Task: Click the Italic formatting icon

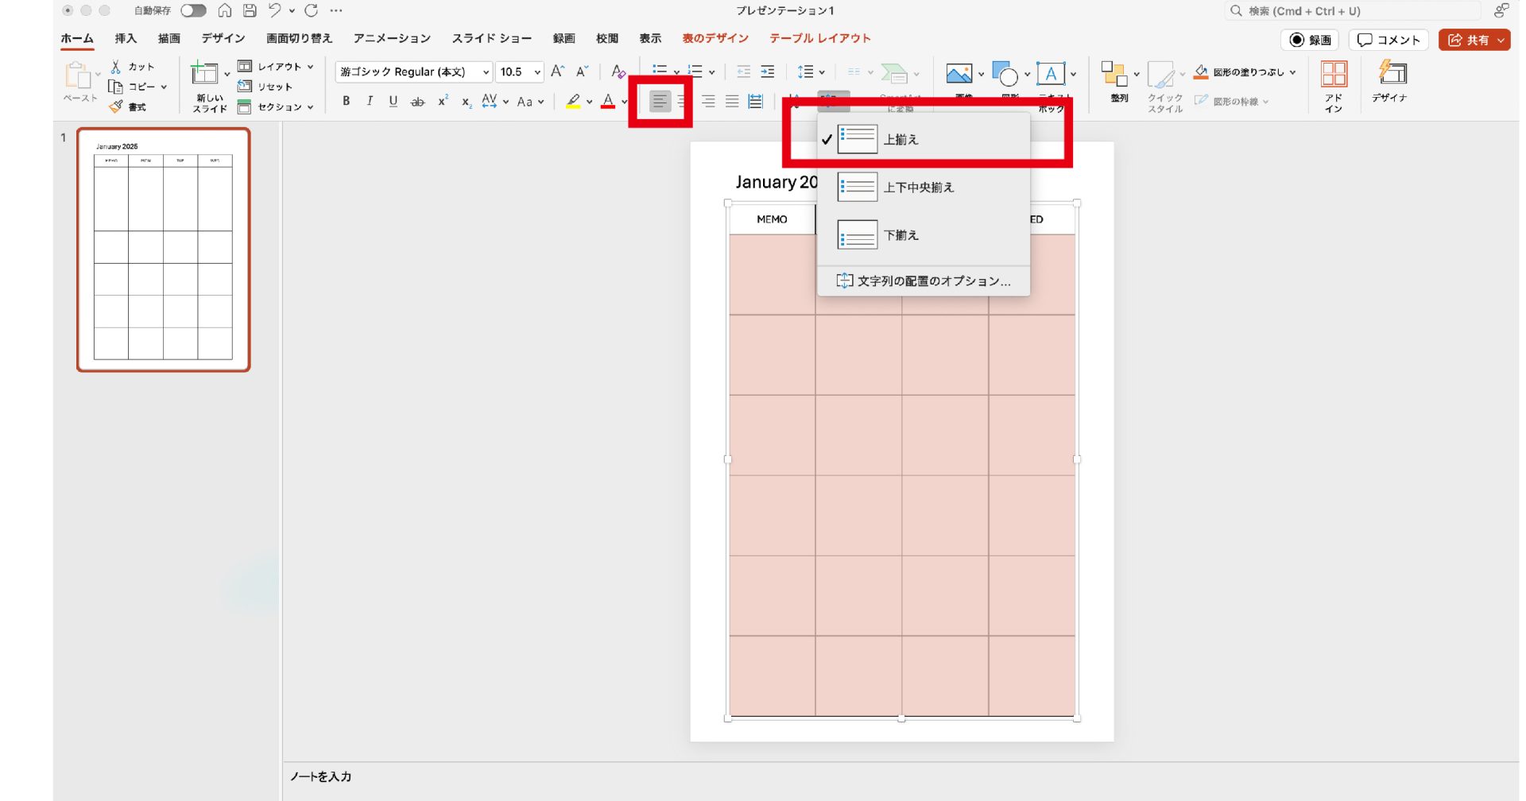Action: (370, 101)
